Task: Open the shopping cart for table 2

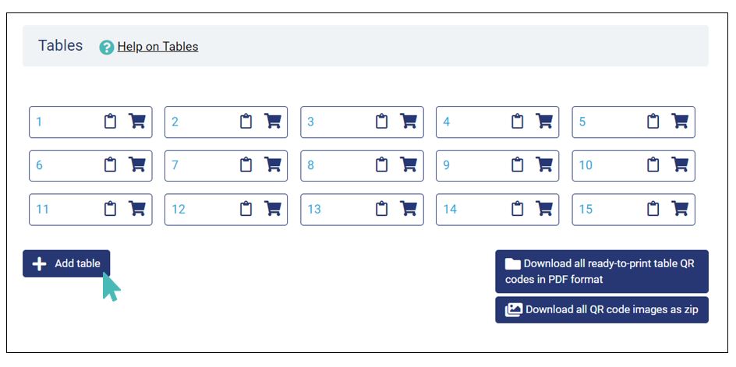Action: tap(273, 121)
